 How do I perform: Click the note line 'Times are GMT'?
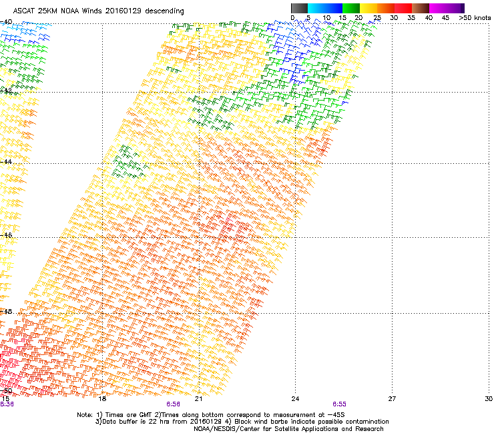[x=129, y=415]
